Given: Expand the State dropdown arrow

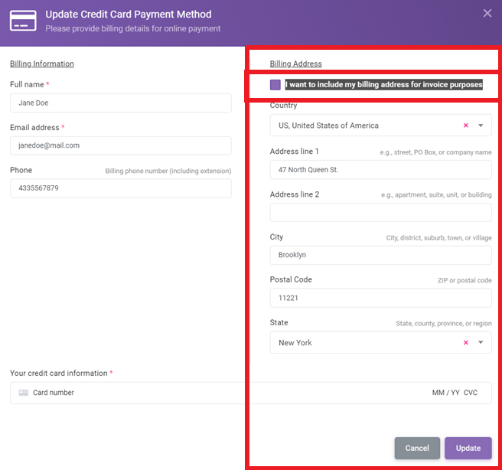Looking at the screenshot, I should tap(481, 343).
